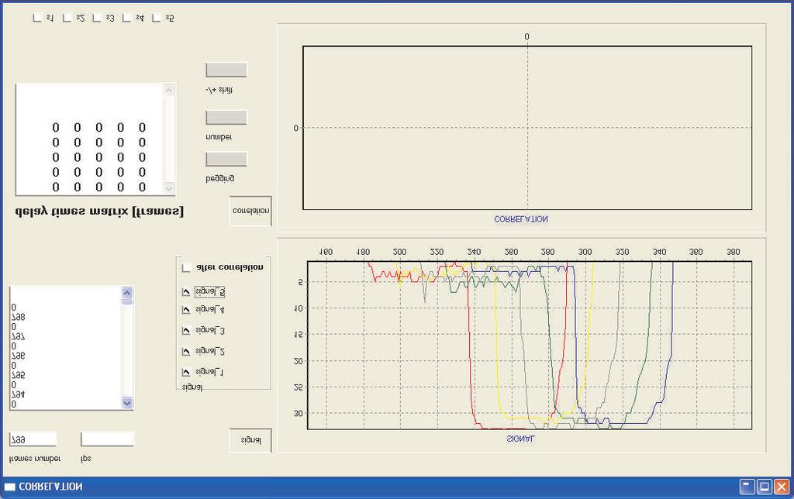The image size is (794, 499).
Task: Click the values list scrollbar thumb
Action: (127, 301)
